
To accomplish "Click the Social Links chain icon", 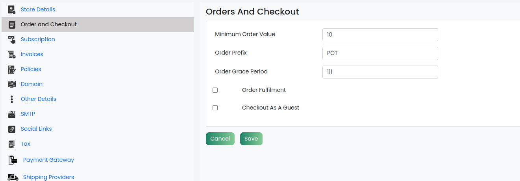I will point(12,129).
